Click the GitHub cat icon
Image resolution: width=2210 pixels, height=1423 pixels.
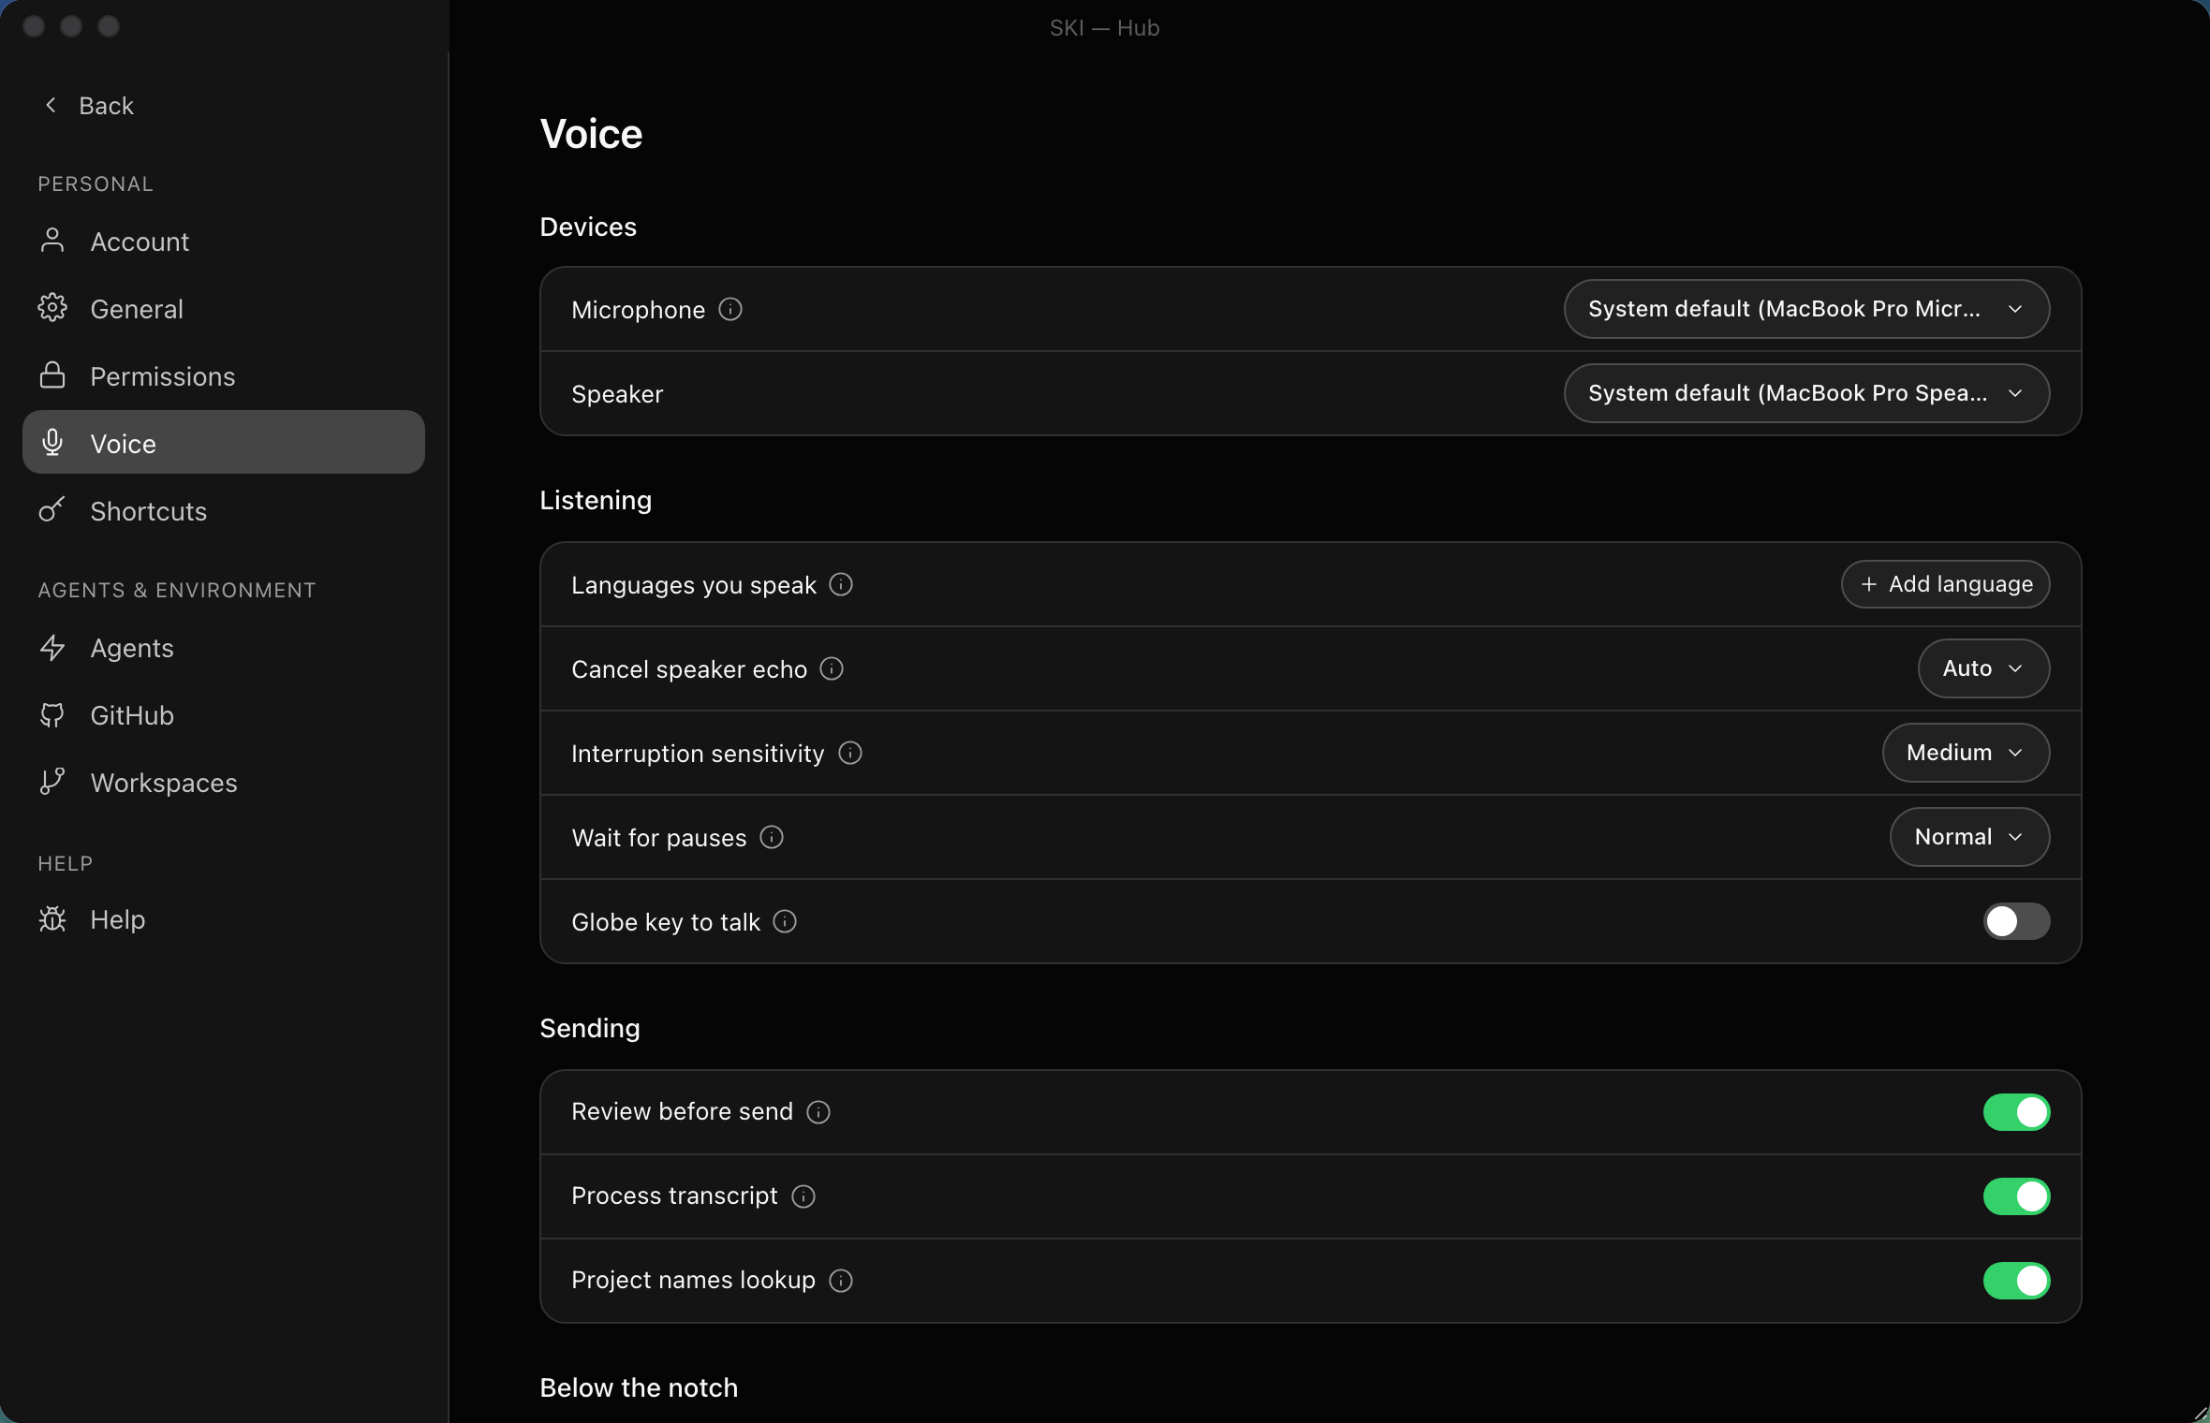[x=52, y=714]
